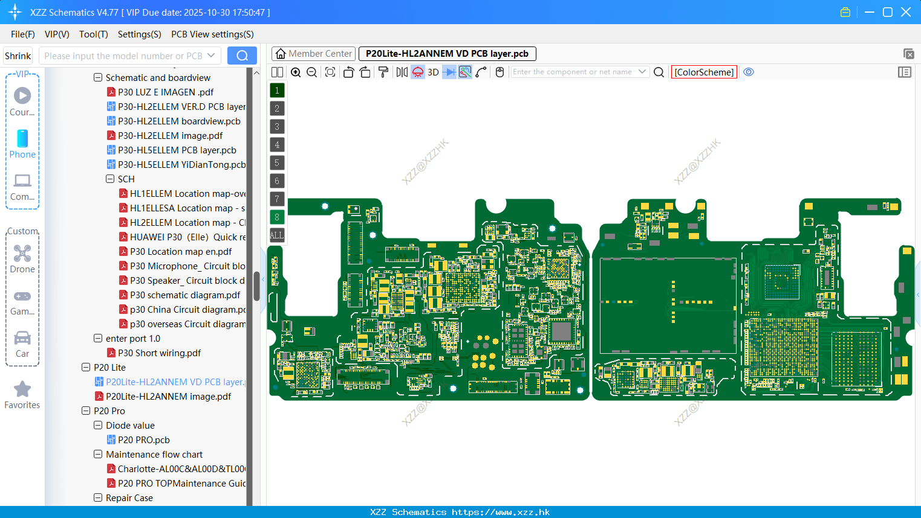Collapse the Repair Case folder
This screenshot has width=921, height=518.
point(98,498)
